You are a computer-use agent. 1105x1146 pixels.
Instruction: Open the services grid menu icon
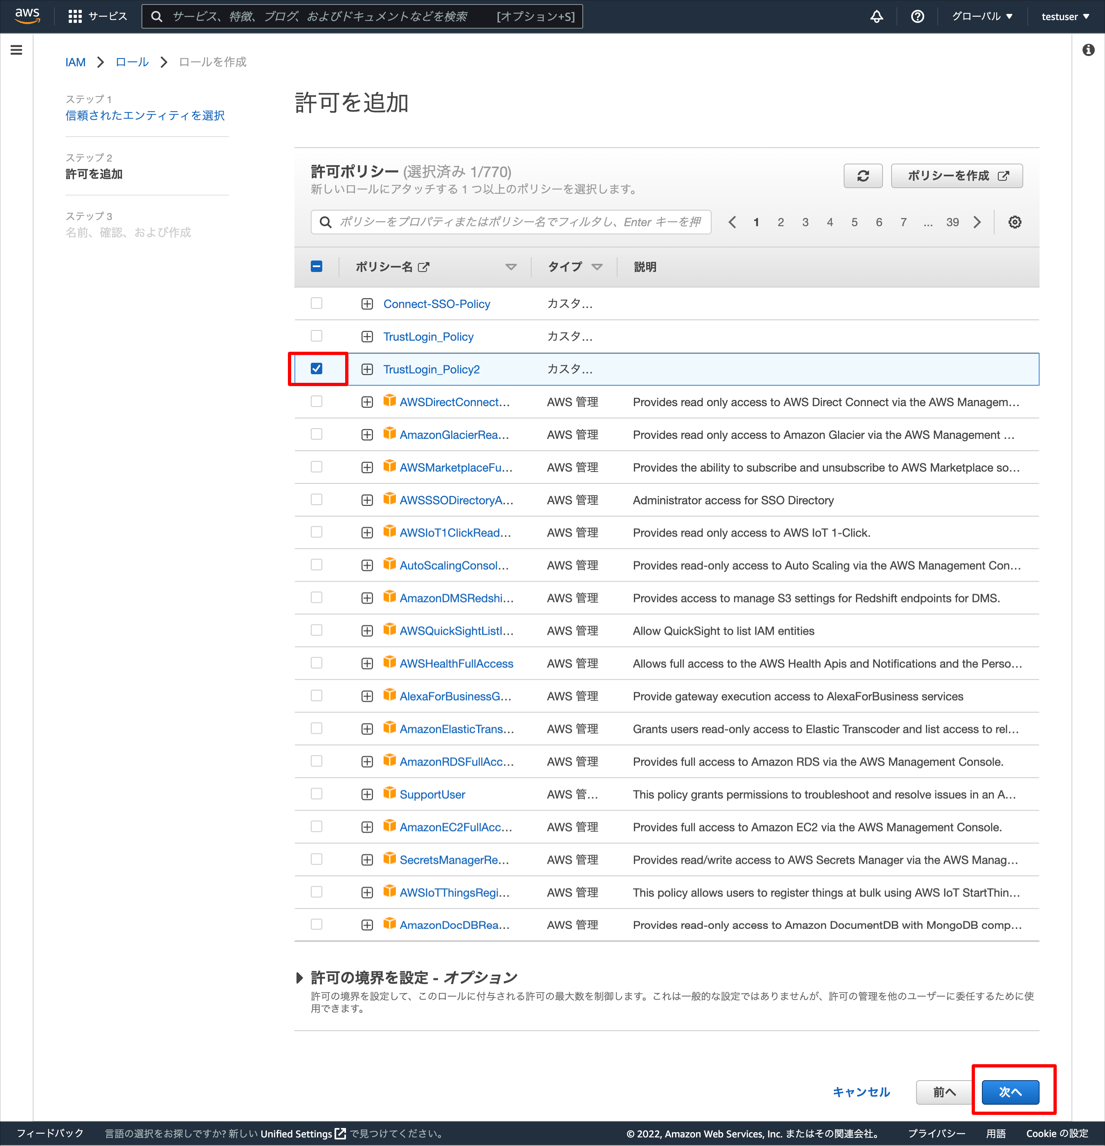pos(75,16)
